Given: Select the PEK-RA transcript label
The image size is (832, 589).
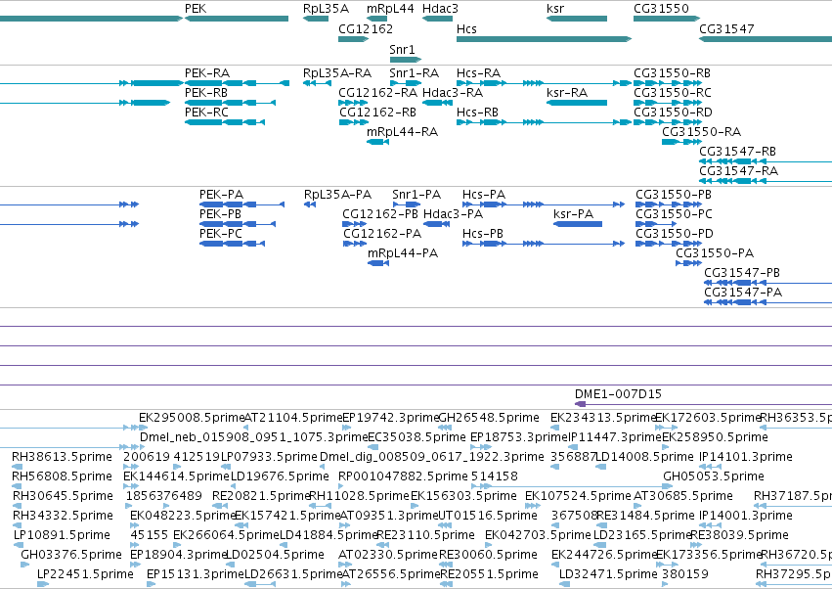Looking at the screenshot, I should coord(207,72).
